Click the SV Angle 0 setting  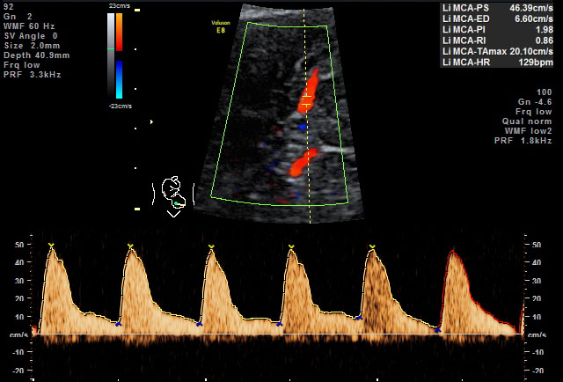[31, 36]
